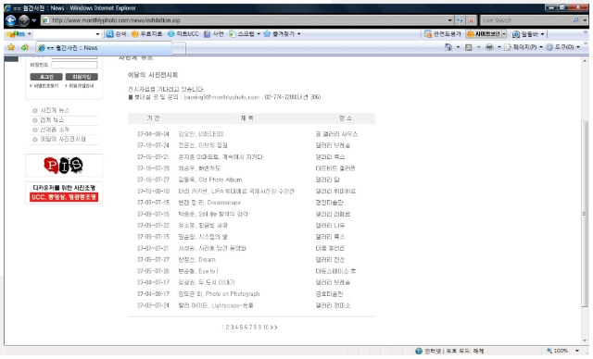Screen dimensions: 593x359
Task: Click the browser Back arrow button
Action: click(11, 20)
